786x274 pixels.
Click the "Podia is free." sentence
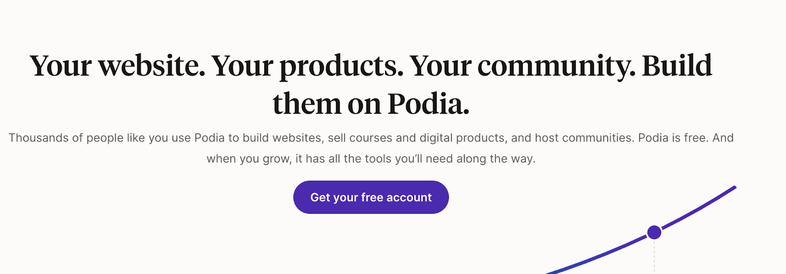click(674, 138)
